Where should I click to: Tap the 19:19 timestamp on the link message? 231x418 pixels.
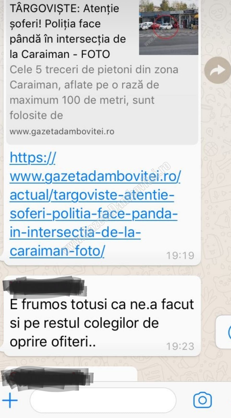tap(180, 256)
